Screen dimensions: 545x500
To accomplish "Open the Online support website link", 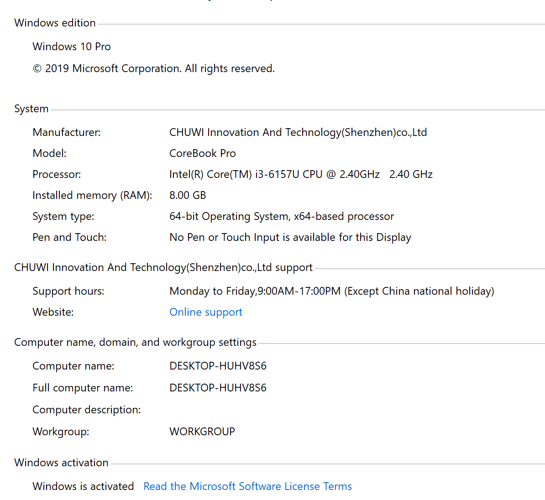I will point(206,312).
